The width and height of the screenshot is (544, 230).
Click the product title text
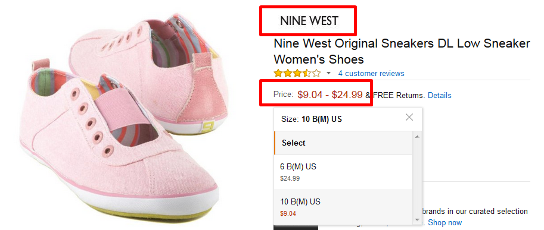402,52
